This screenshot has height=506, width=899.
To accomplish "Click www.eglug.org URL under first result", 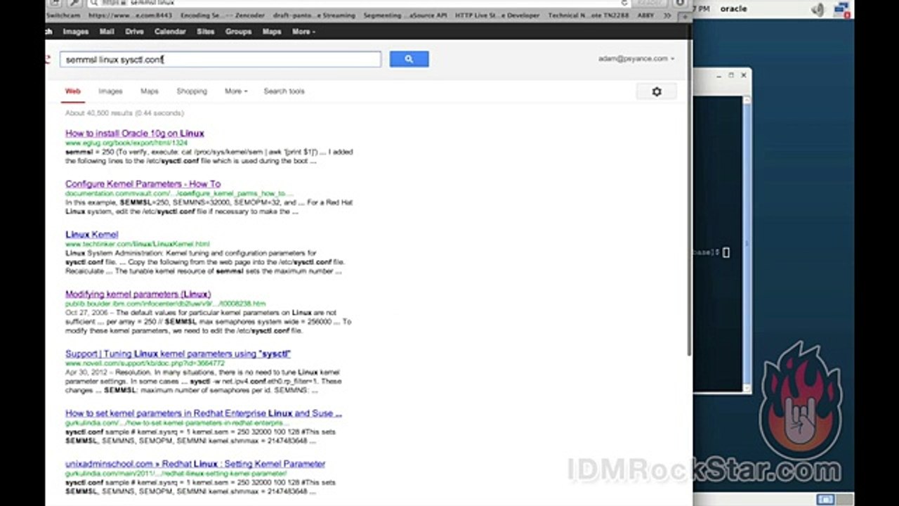I will [126, 143].
